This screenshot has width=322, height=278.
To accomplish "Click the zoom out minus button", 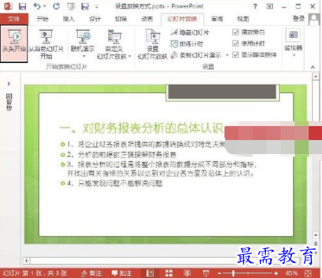I will [x=220, y=273].
